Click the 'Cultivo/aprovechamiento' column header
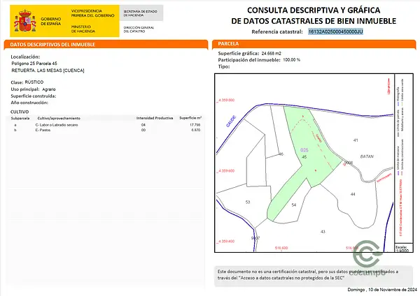Screen dimensions: 420x296 tap(59, 118)
